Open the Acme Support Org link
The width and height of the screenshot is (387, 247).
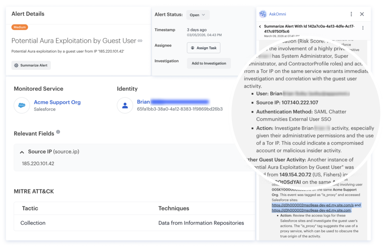57,102
